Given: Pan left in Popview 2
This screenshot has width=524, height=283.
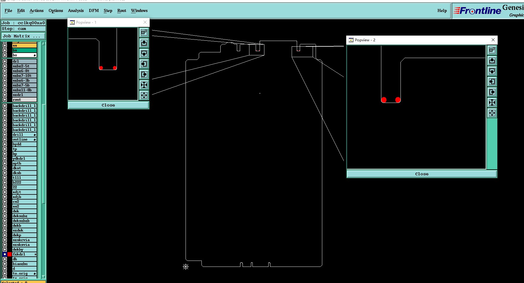Looking at the screenshot, I should point(492,81).
